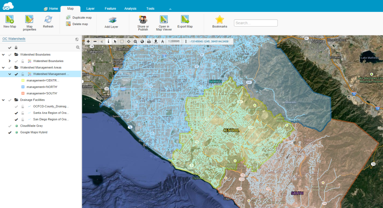
Task: Click the GIS Cloud logo
Action: pos(8,6)
